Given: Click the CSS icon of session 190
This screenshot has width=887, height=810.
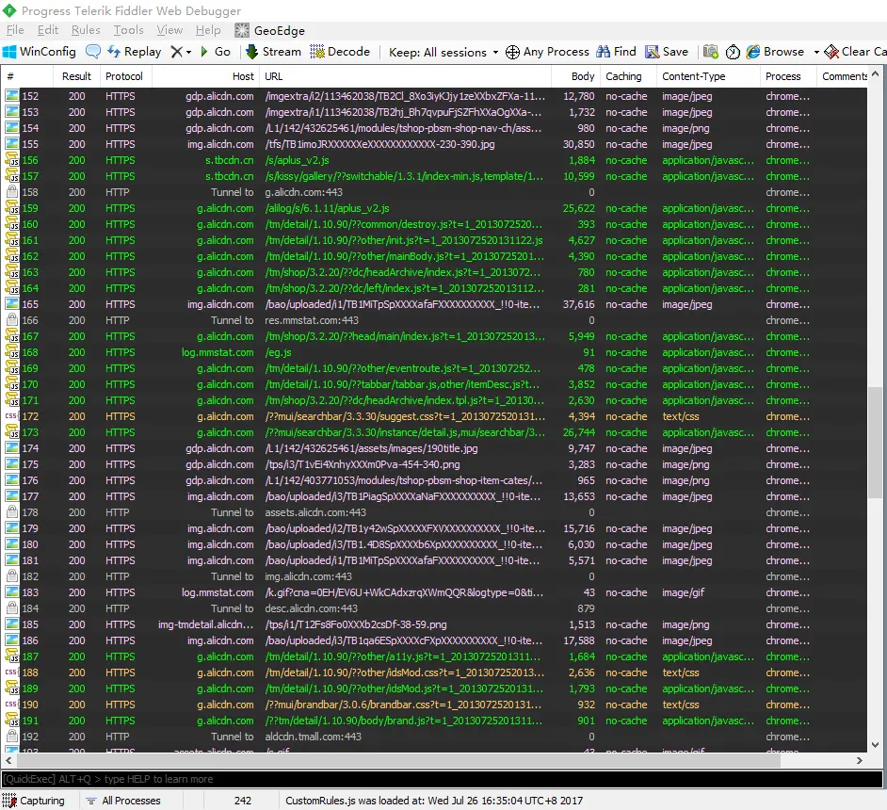Looking at the screenshot, I should (11, 705).
